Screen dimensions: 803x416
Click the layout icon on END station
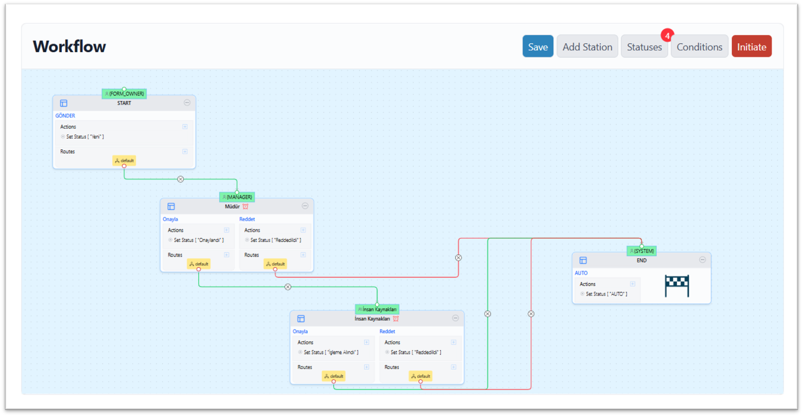583,261
